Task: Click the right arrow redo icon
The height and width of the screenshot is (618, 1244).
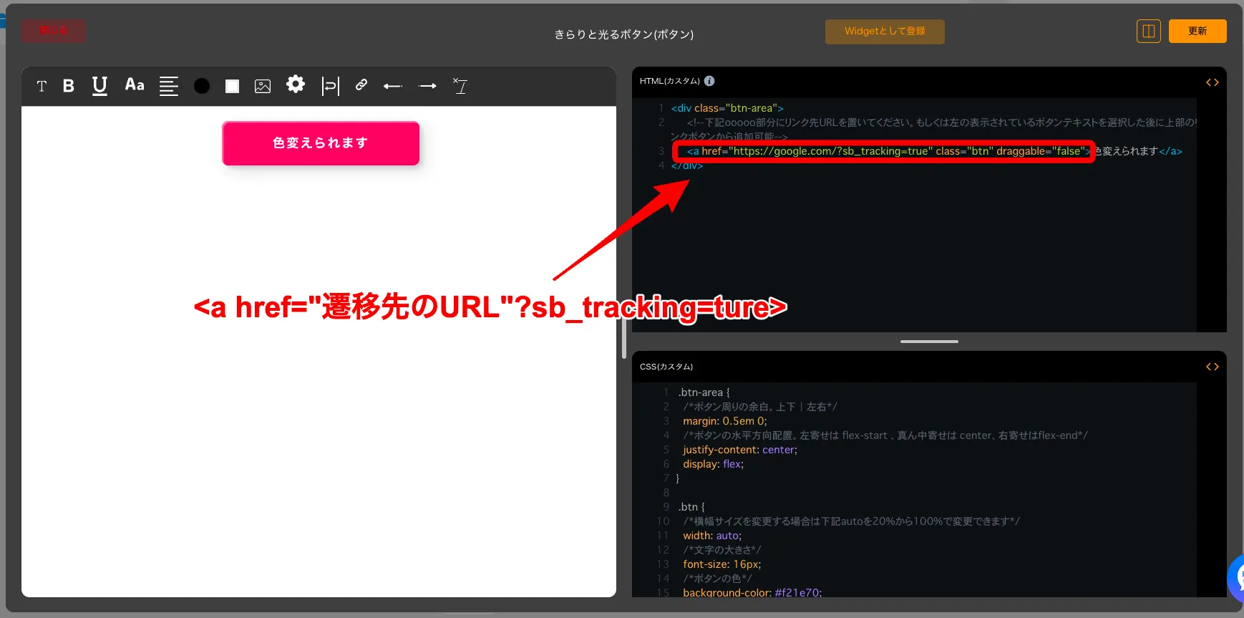Action: pyautogui.click(x=428, y=86)
